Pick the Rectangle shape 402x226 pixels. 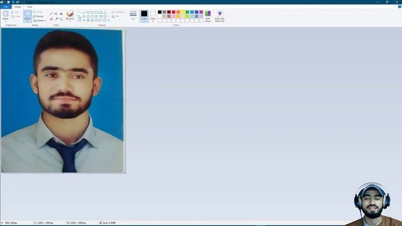pyautogui.click(x=92, y=13)
